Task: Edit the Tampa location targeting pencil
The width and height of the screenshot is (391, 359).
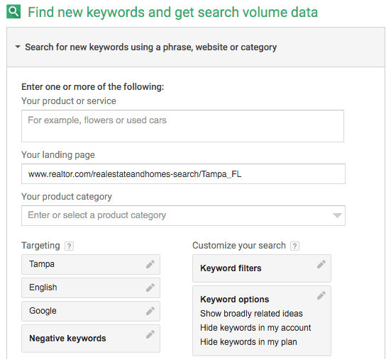Action: [150, 264]
